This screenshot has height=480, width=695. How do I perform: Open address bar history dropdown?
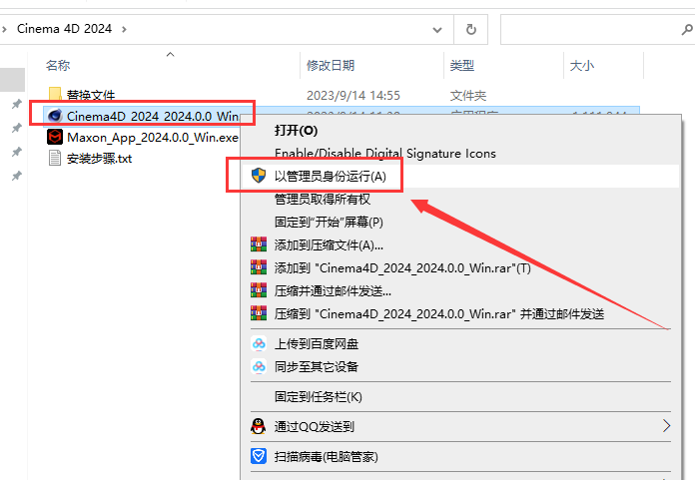coord(437,30)
